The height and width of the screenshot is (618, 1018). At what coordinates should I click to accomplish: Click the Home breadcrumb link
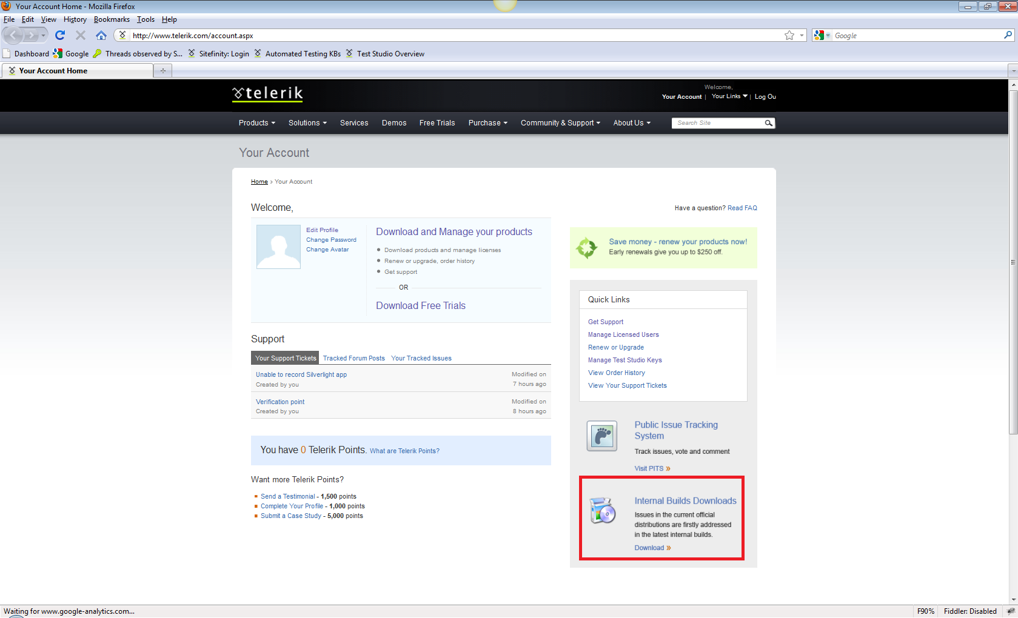[x=260, y=182]
